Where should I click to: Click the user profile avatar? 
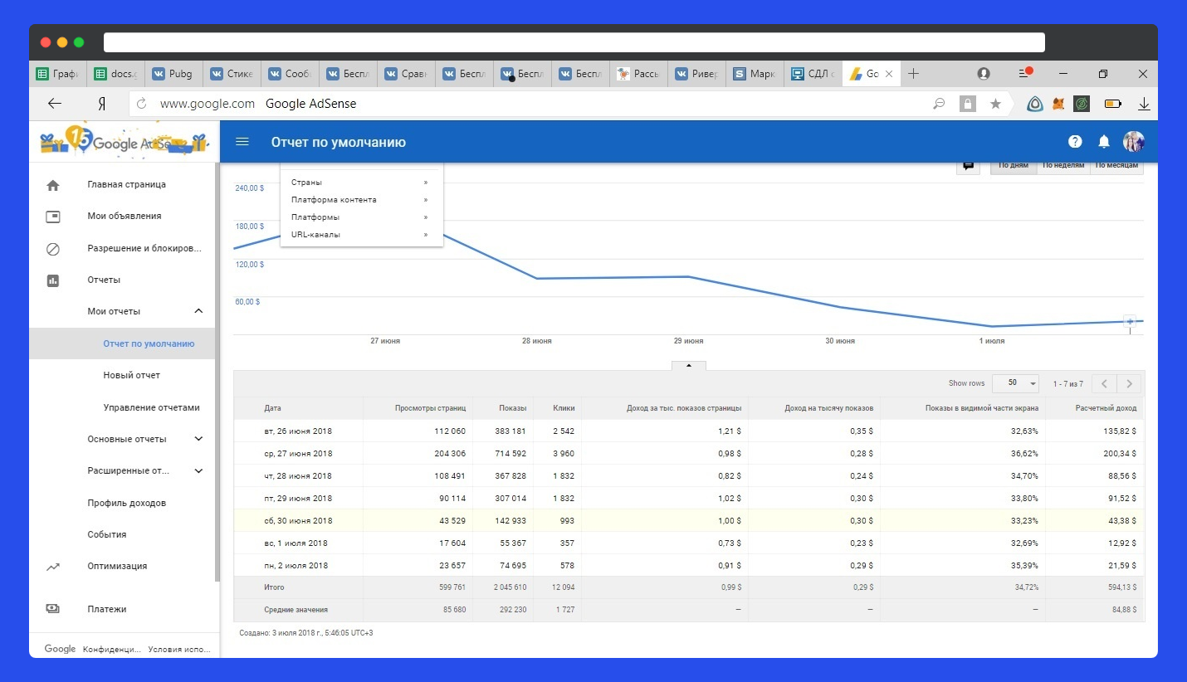1134,142
